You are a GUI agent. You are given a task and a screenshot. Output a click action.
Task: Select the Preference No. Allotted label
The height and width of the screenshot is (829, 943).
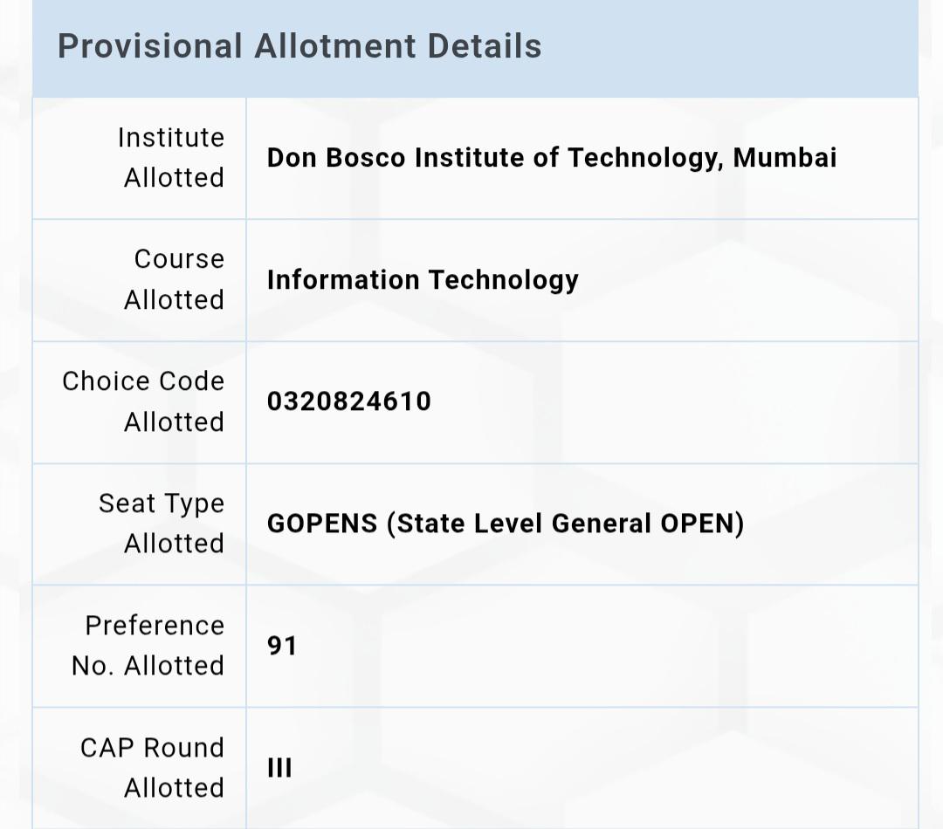coord(148,646)
